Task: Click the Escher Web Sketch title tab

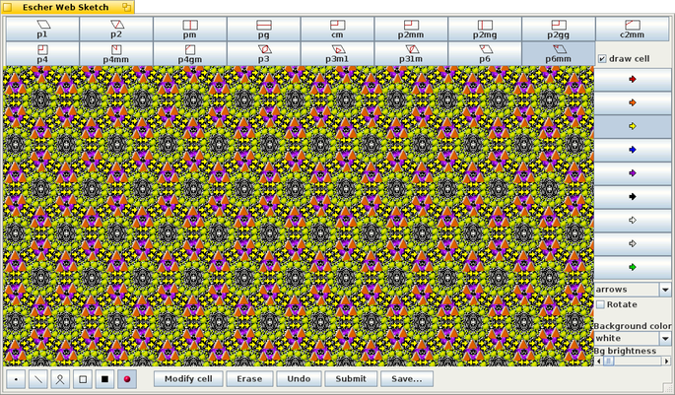Action: (67, 7)
